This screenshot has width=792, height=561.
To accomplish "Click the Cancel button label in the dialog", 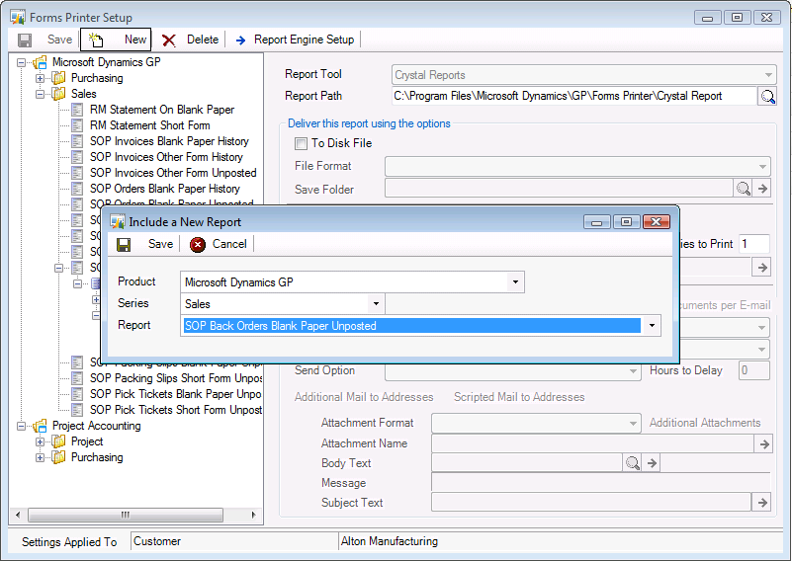I will tap(229, 244).
